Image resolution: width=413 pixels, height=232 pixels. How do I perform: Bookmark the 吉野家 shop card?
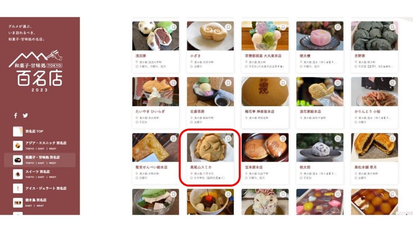[x=392, y=27]
